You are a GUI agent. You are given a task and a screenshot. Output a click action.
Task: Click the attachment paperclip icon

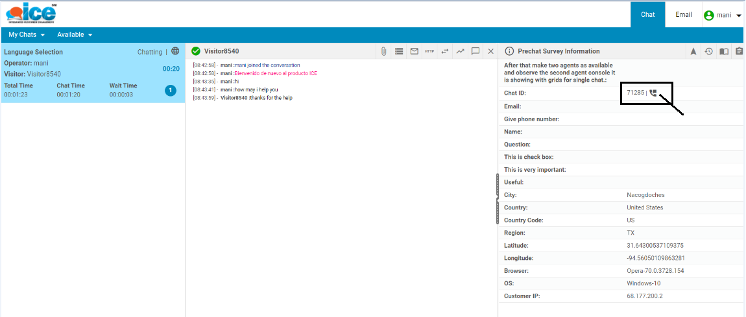383,51
